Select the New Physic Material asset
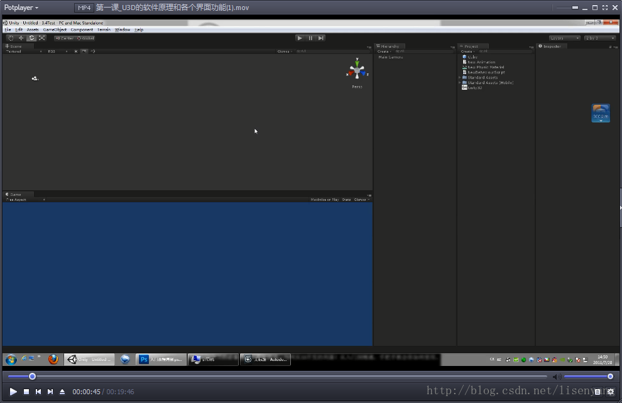622x403 pixels. click(483, 67)
